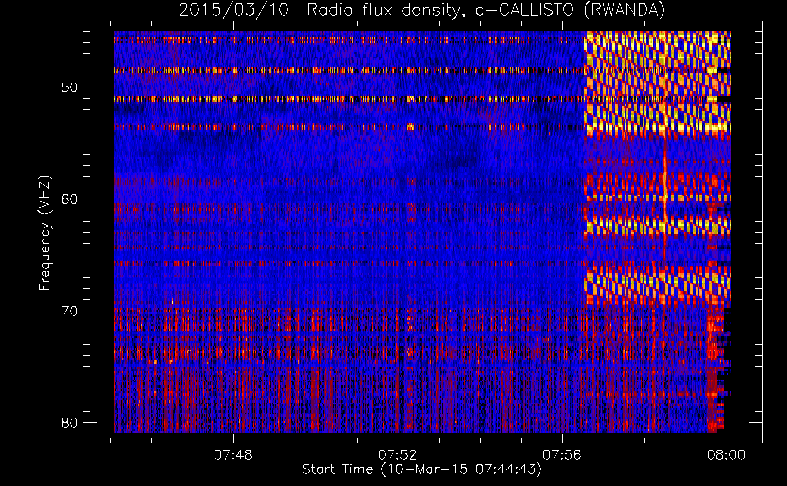Click the 'Start Time (10-Mar-15 07:44:43)' axis title
This screenshot has height=486, width=787.
tap(422, 469)
